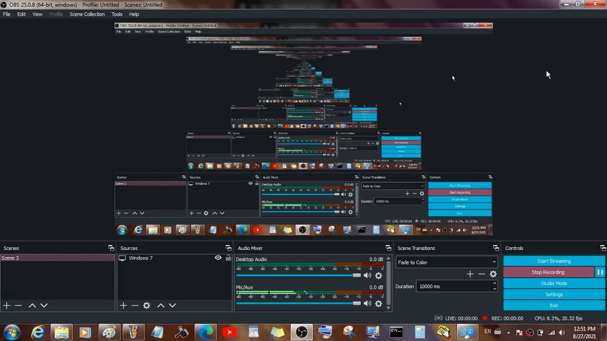Open Command Prompt taskbar icon
The width and height of the screenshot is (607, 341).
point(396,332)
